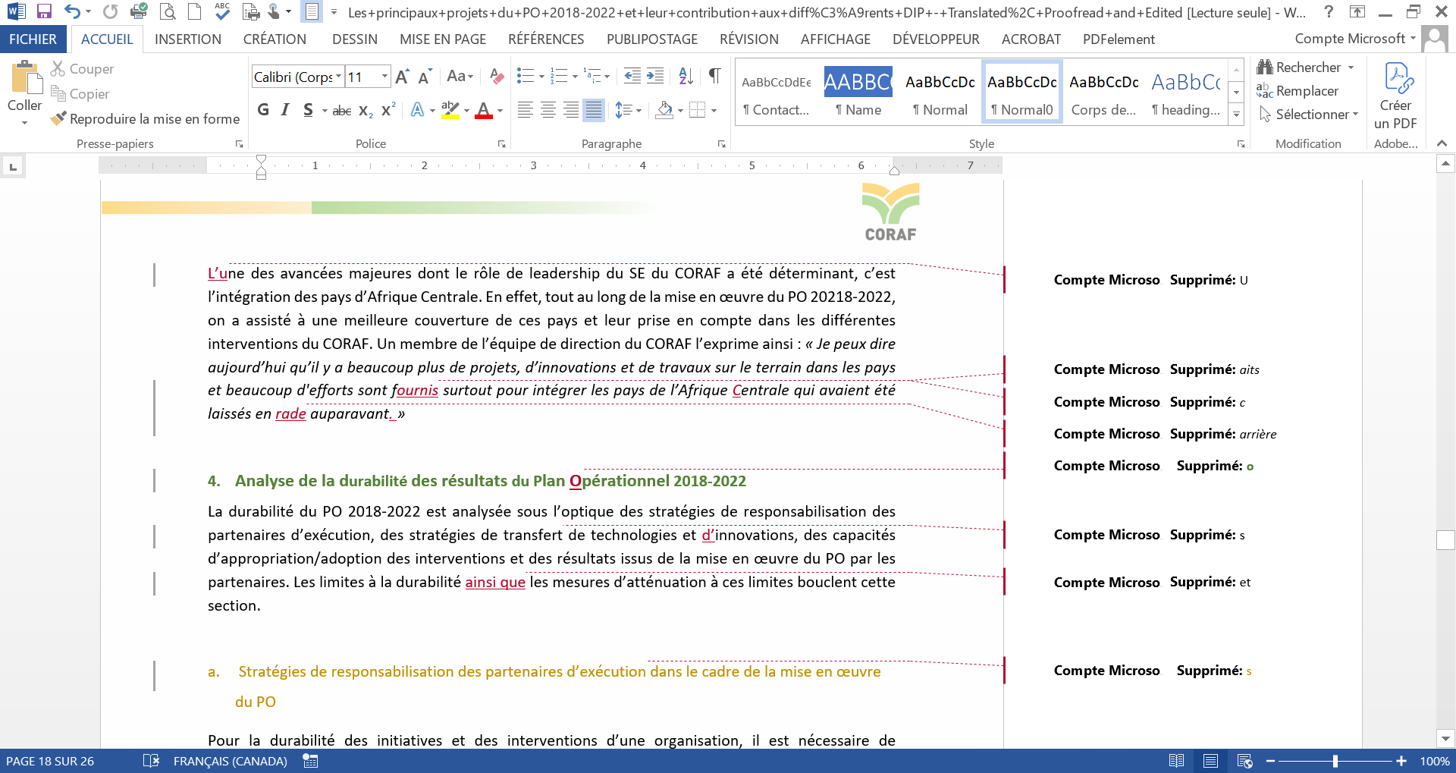Screen dimensions: 1456x773
Task: Apply multilevel list formatting
Action: tap(592, 76)
